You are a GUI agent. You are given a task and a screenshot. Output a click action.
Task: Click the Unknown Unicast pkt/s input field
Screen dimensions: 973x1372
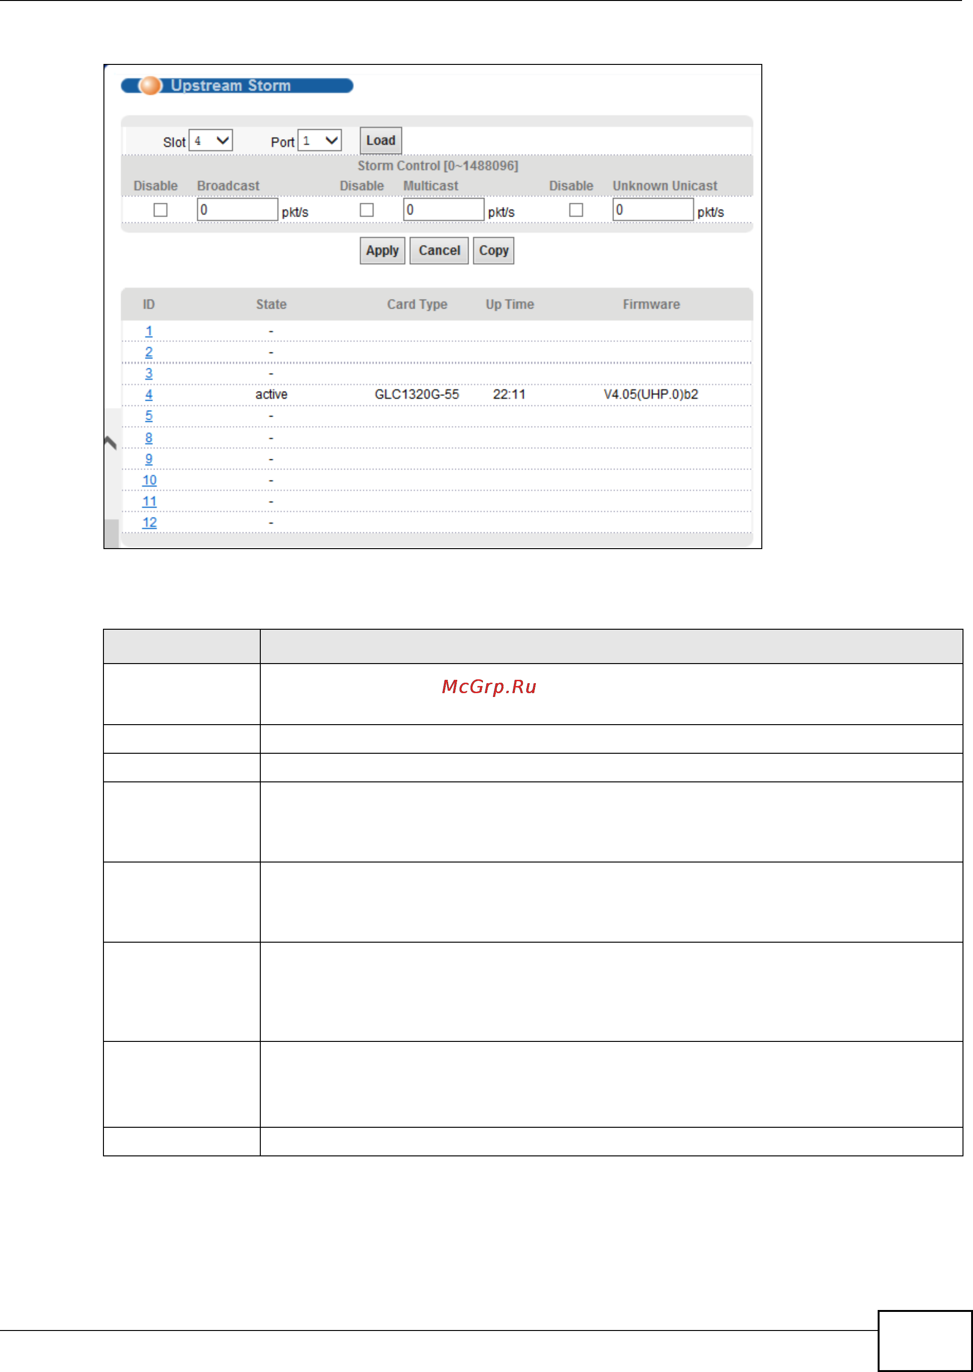pyautogui.click(x=653, y=210)
